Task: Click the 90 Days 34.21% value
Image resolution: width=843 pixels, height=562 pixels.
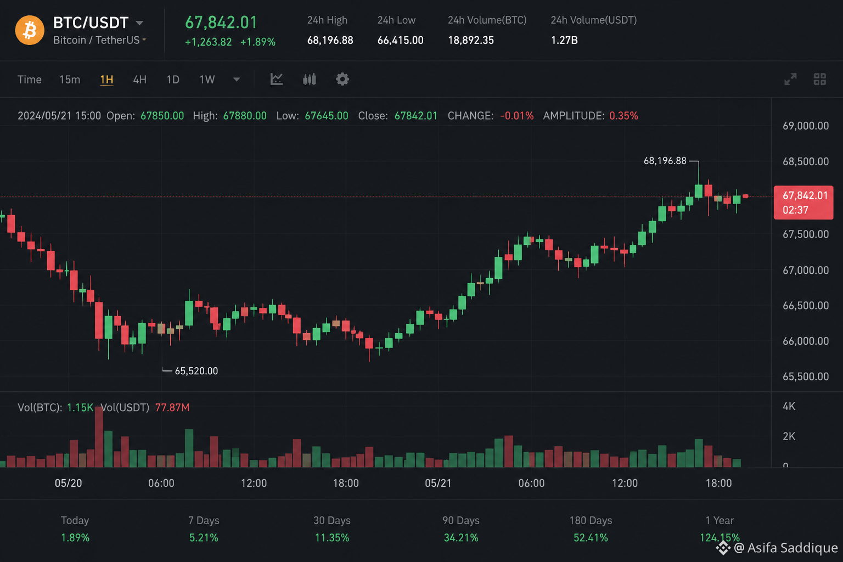Action: 461,538
